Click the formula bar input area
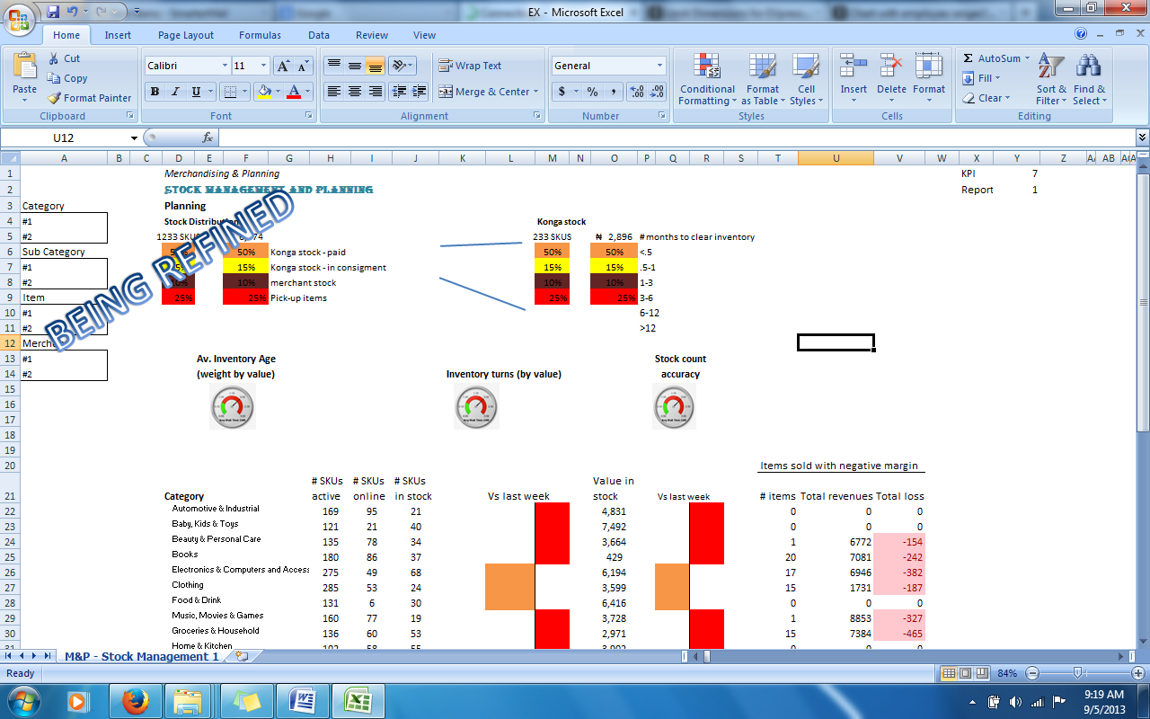The width and height of the screenshot is (1150, 719). pos(677,138)
